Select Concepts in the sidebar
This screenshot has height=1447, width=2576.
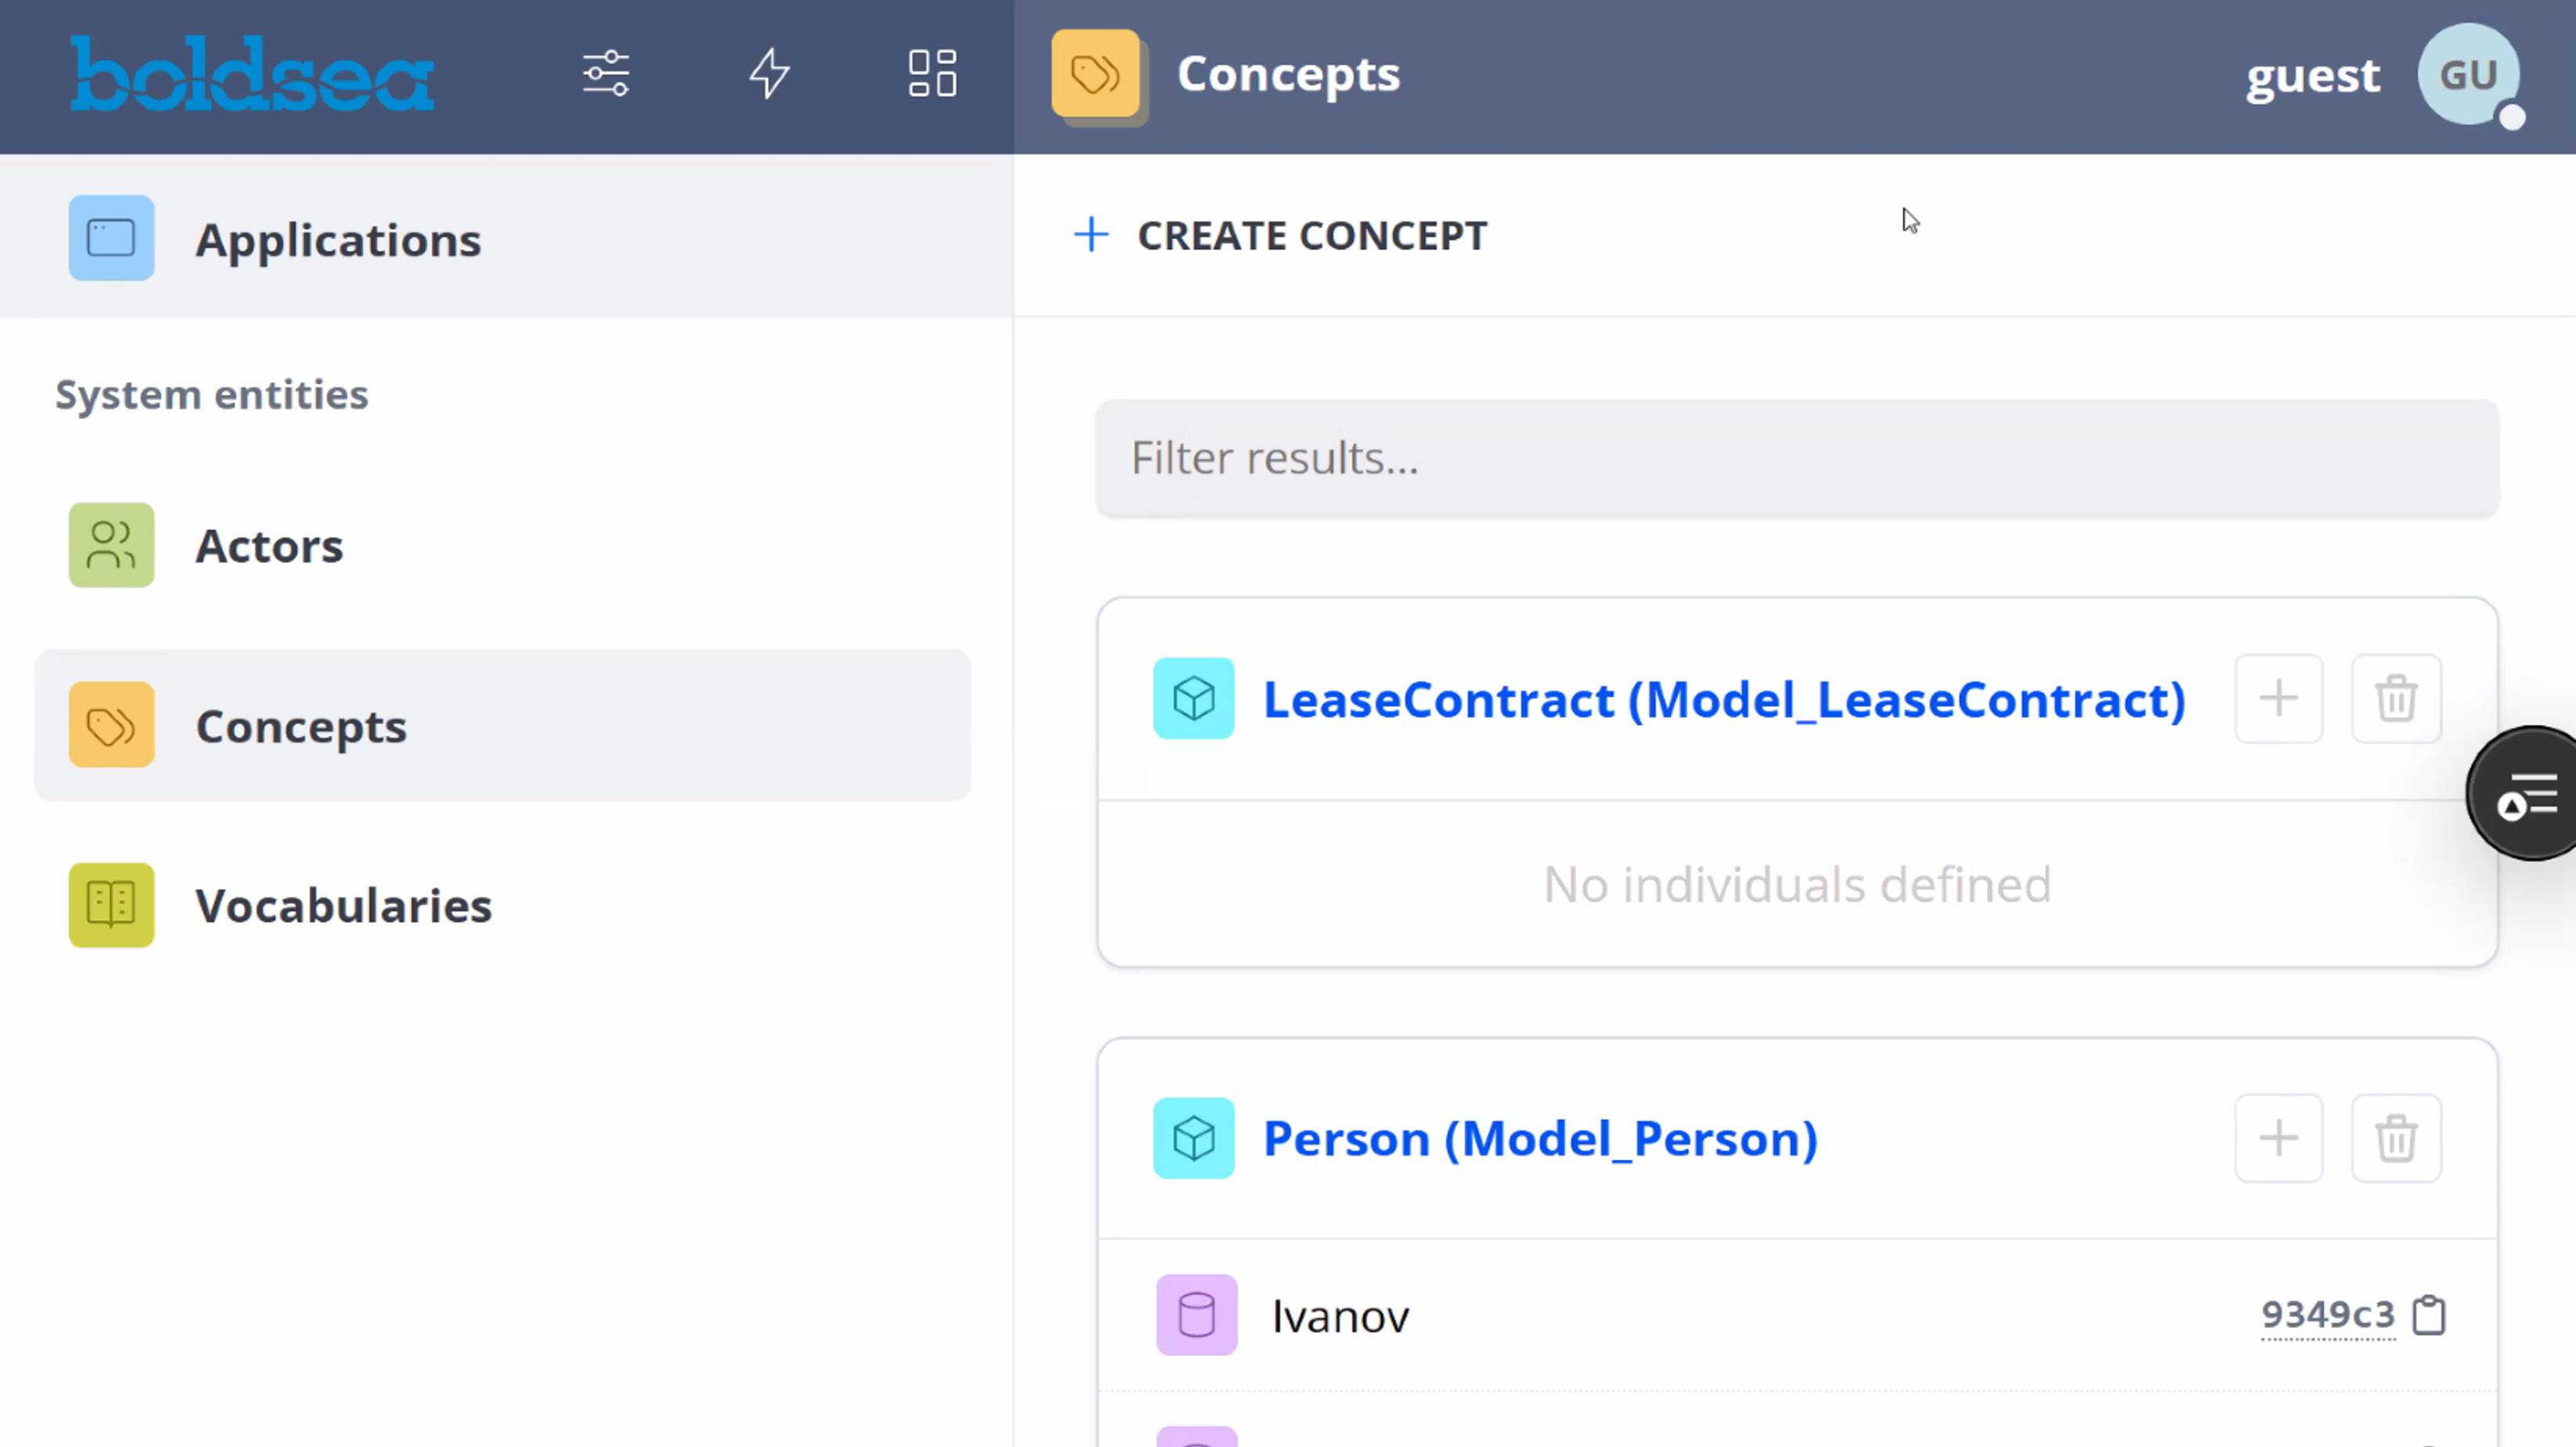301,726
